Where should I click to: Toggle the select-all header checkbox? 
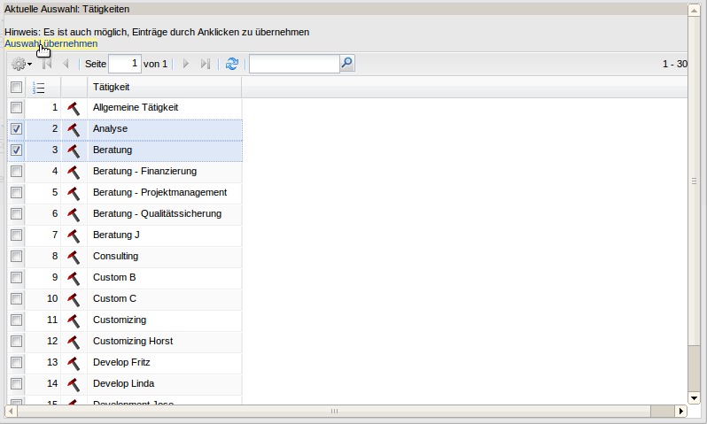pyautogui.click(x=16, y=88)
